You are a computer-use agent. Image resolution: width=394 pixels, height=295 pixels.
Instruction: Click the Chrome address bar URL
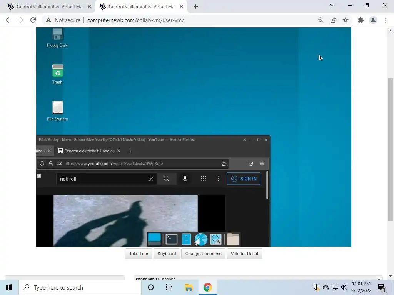click(x=136, y=20)
